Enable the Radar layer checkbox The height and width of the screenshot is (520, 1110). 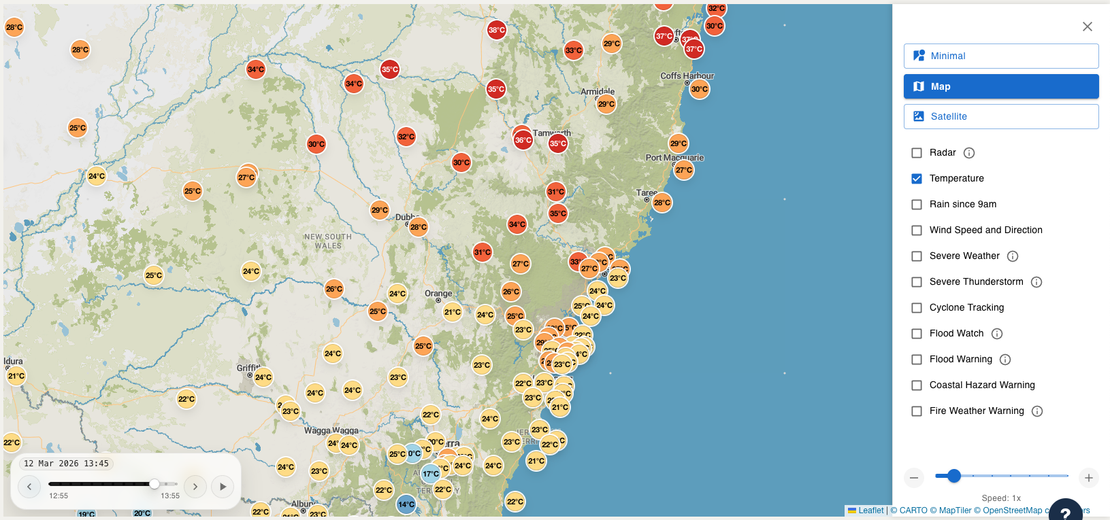pos(917,153)
